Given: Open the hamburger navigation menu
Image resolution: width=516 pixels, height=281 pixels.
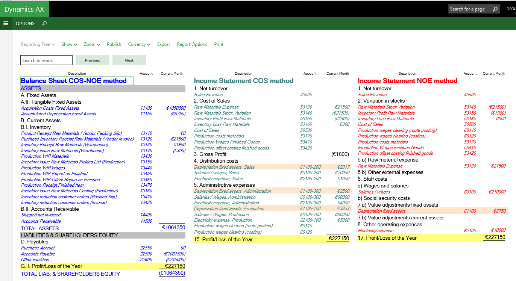Looking at the screenshot, I should (6, 23).
